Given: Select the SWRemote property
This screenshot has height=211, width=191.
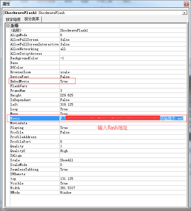Looking at the screenshot, I should pyautogui.click(x=35, y=174).
